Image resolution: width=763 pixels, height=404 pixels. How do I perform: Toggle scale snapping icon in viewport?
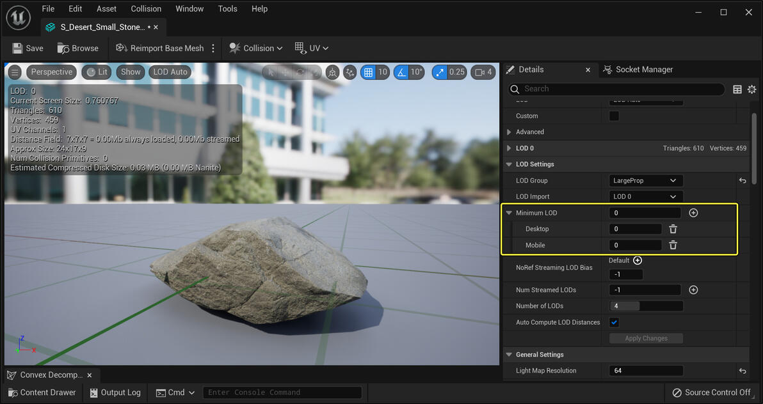tap(440, 72)
